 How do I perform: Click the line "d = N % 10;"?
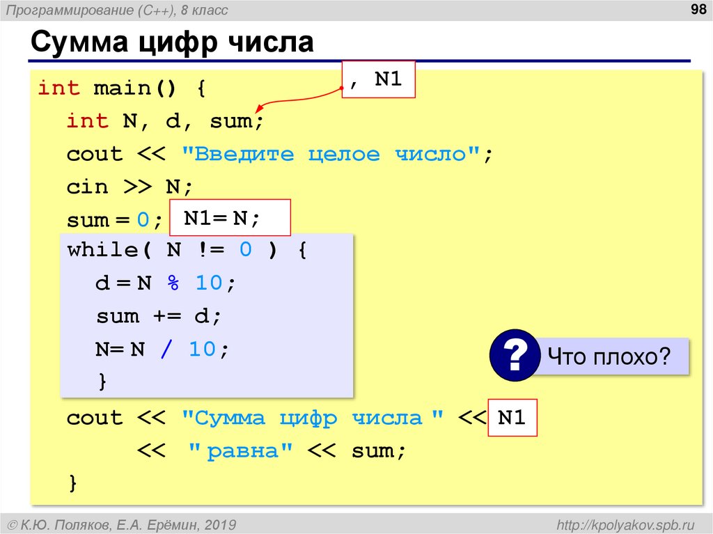coord(166,283)
